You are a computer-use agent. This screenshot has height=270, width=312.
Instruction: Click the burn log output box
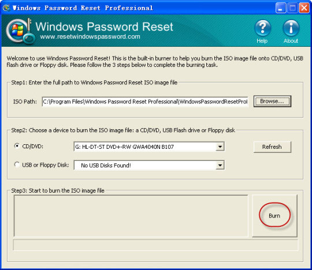point(131,216)
